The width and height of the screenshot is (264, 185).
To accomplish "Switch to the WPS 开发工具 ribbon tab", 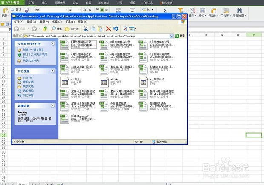I will (x=147, y=3).
